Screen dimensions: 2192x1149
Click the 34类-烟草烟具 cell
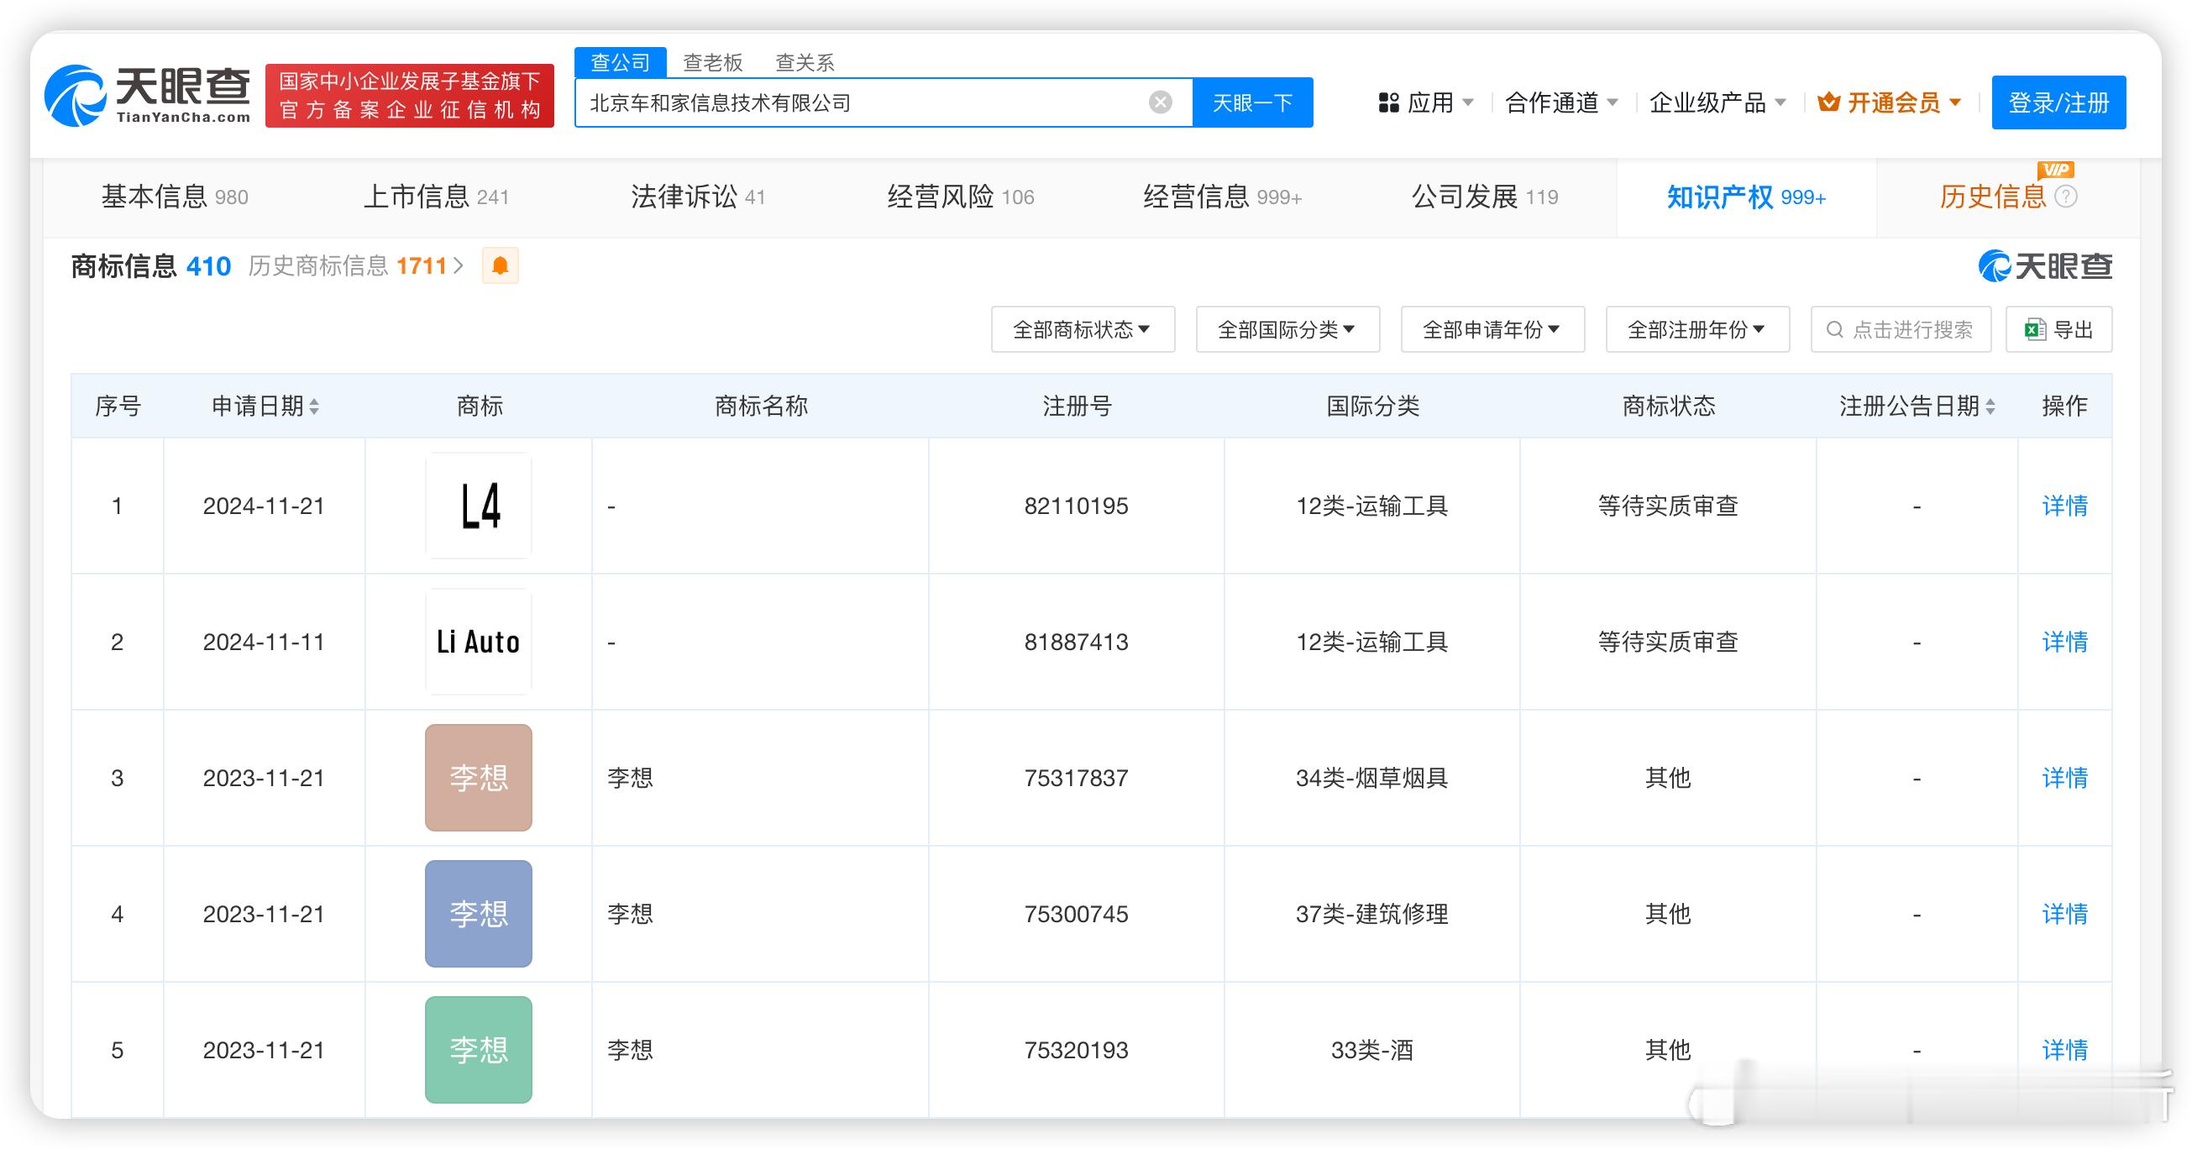pos(1371,778)
